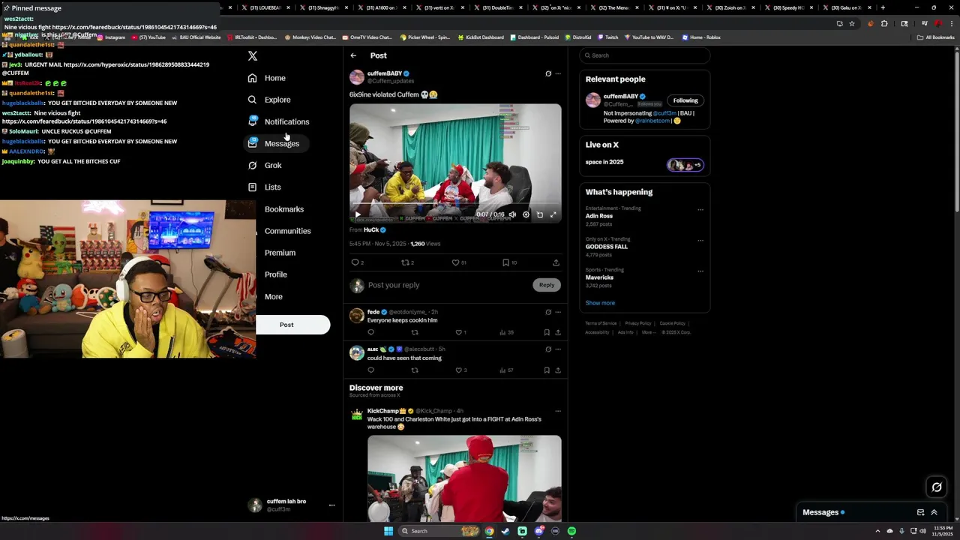Like fede's reply
This screenshot has height=540, width=960.
458,332
